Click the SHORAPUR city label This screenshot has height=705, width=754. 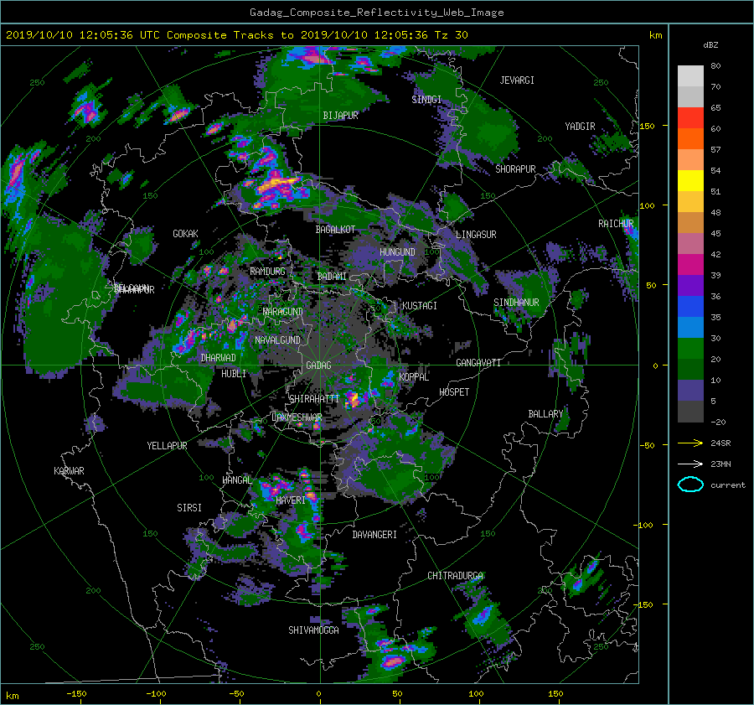point(515,168)
